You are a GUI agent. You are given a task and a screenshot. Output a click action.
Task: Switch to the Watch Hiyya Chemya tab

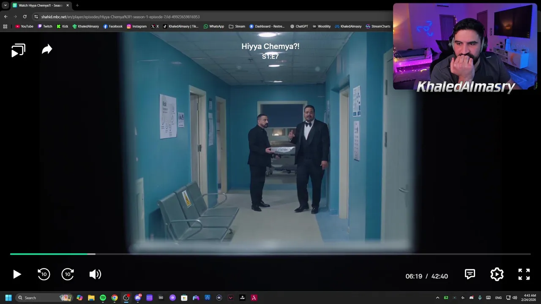[40, 5]
